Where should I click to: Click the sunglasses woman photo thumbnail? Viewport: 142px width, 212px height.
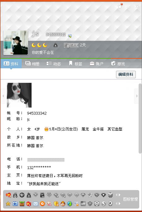19,95
